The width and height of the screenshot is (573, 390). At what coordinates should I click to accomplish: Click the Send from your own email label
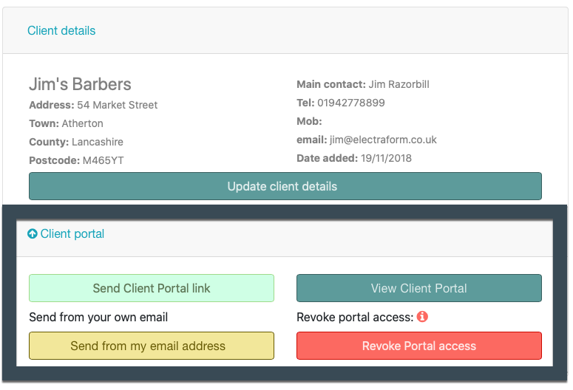coord(98,317)
